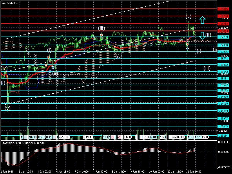Select the (iv) wave label on the 8 Jan 18:00 cloud

click(119, 57)
